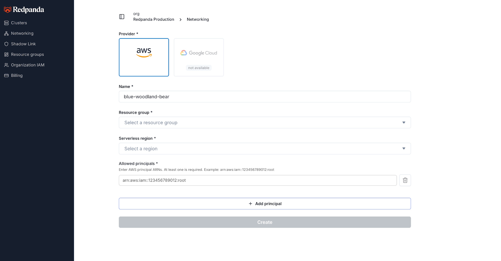
Task: Click the 'org' breadcrumb label
Action: [x=136, y=14]
